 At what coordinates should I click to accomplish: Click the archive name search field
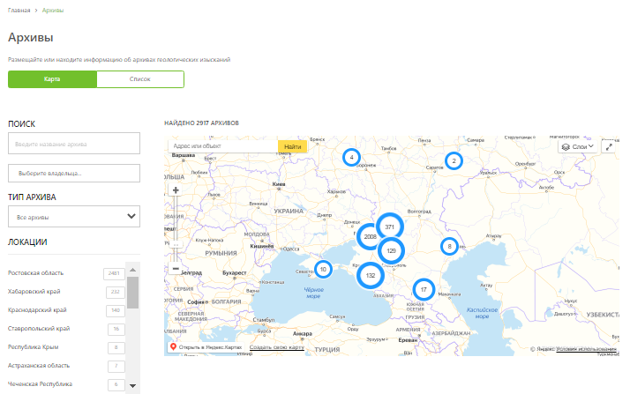(x=74, y=144)
